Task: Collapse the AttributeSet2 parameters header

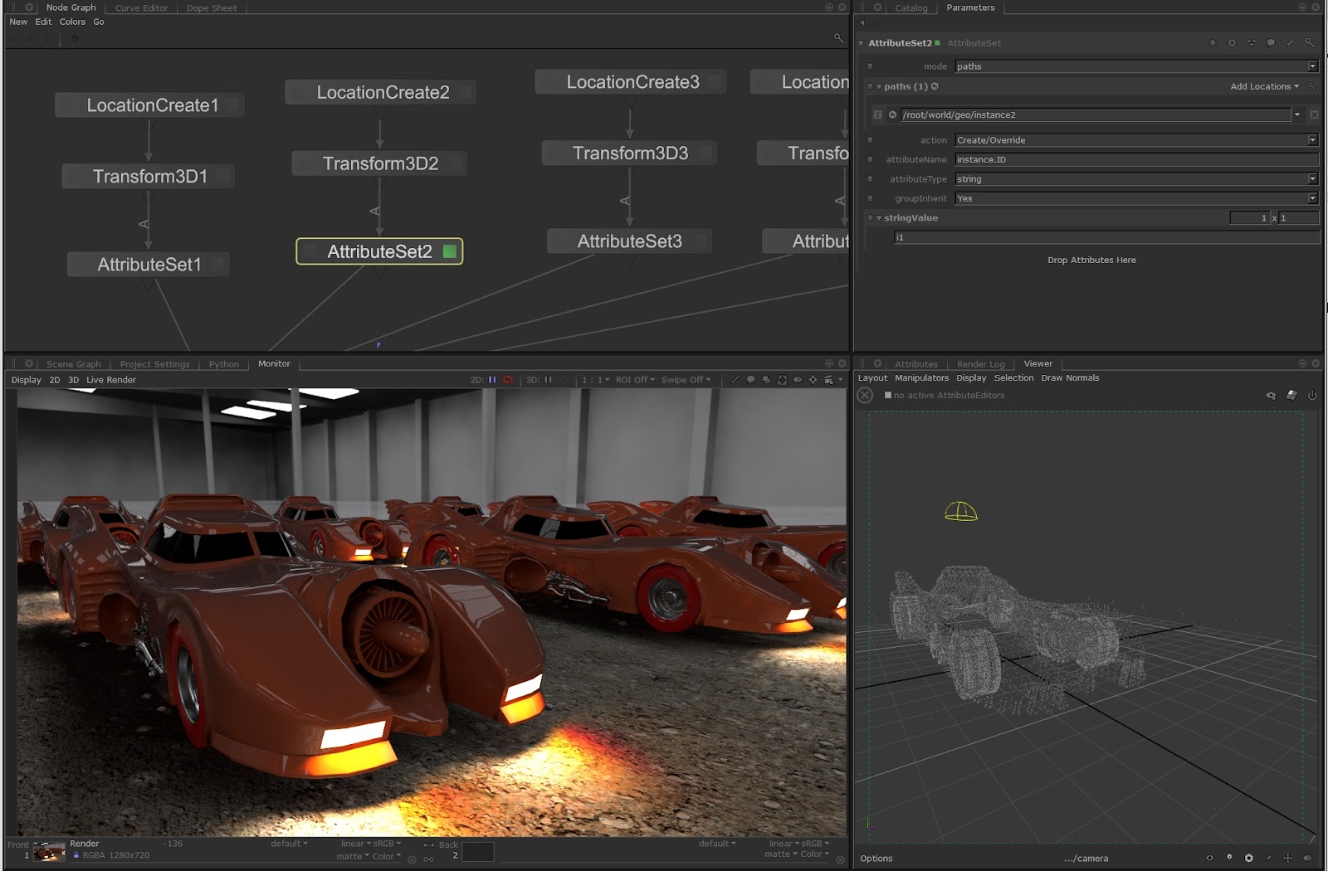Action: [861, 43]
